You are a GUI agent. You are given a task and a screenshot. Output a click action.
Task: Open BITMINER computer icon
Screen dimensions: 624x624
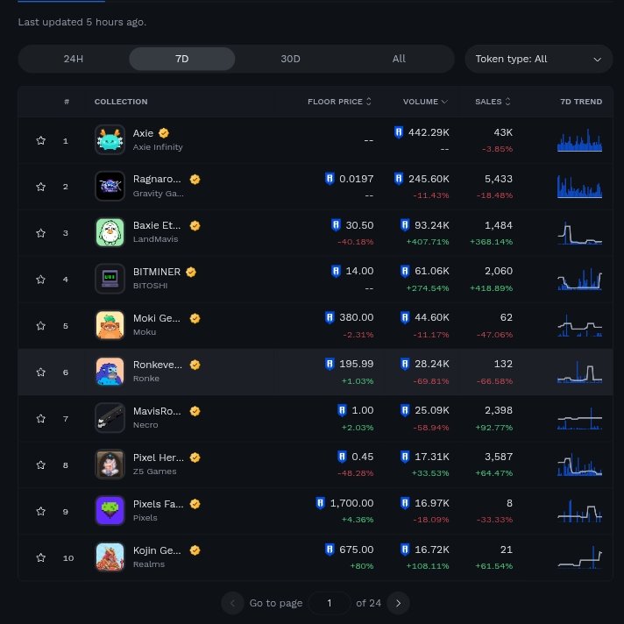[x=110, y=279]
